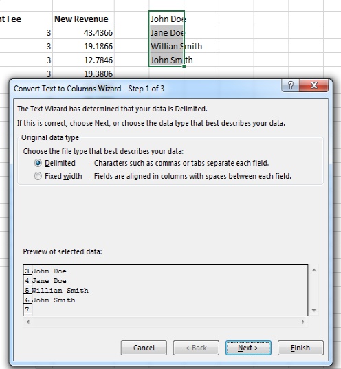The width and height of the screenshot is (341, 369).
Task: Cancel the Text to Columns wizard
Action: click(x=144, y=348)
